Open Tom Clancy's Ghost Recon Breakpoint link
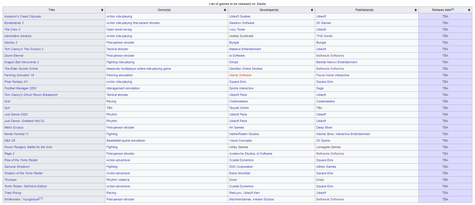This screenshot has height=205, width=475. pyautogui.click(x=31, y=95)
